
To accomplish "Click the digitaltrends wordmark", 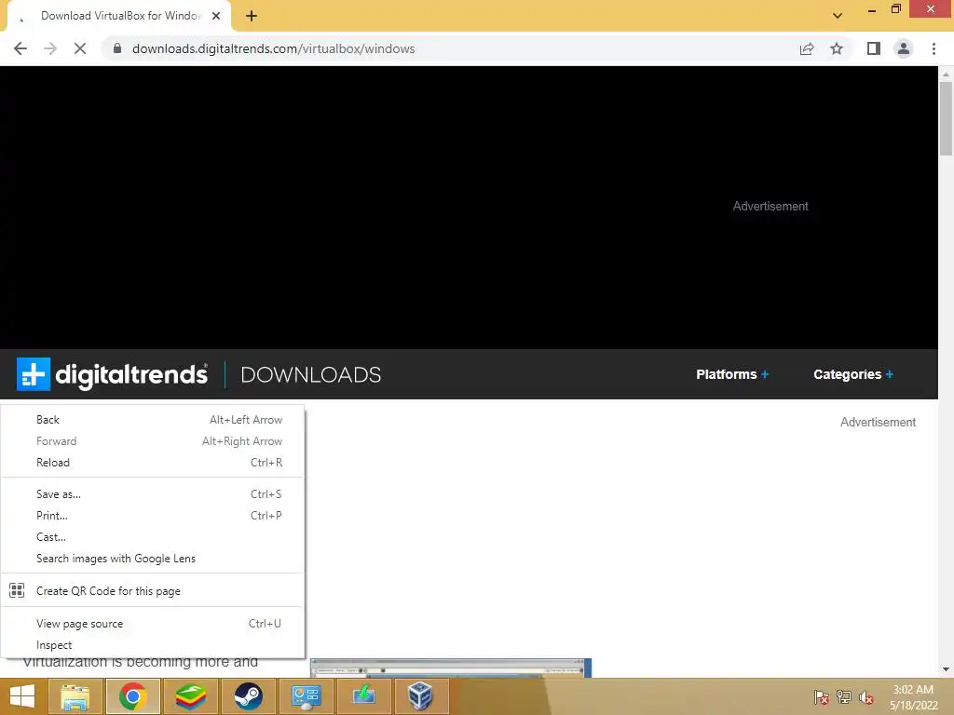I will 131,375.
